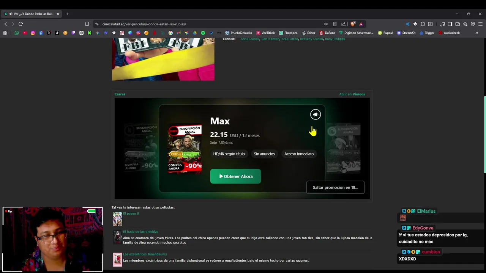Open the Kick bookmark
Screen dimensions: 486x273
90,33
